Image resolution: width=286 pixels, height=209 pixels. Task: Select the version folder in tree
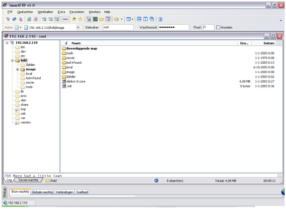25,123
